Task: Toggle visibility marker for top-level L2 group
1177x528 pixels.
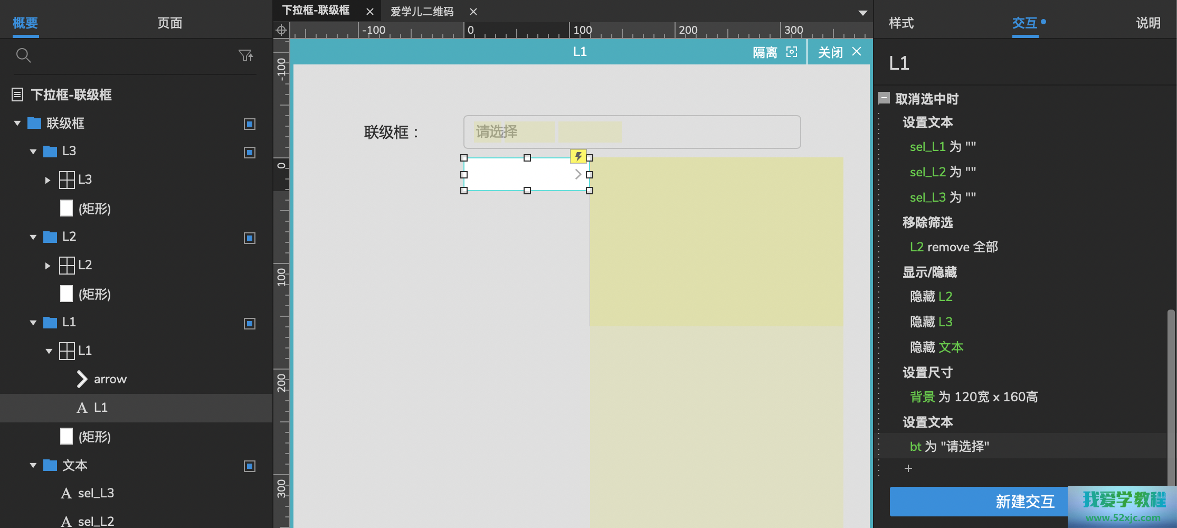Action: tap(250, 238)
